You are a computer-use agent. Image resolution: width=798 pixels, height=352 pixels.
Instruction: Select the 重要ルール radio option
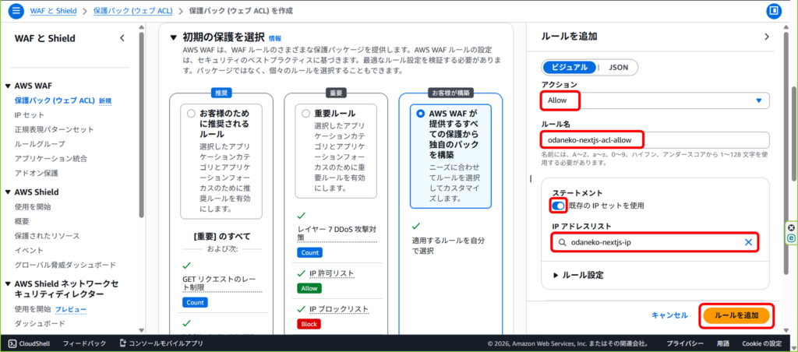coord(305,114)
